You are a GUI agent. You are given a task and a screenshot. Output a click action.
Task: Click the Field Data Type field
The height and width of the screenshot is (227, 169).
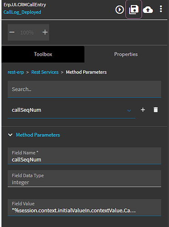[84, 178]
